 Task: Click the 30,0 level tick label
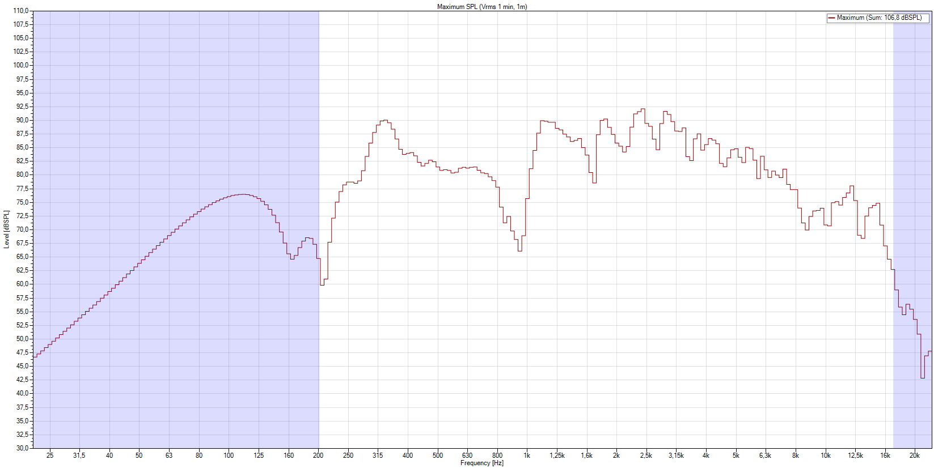(x=22, y=448)
